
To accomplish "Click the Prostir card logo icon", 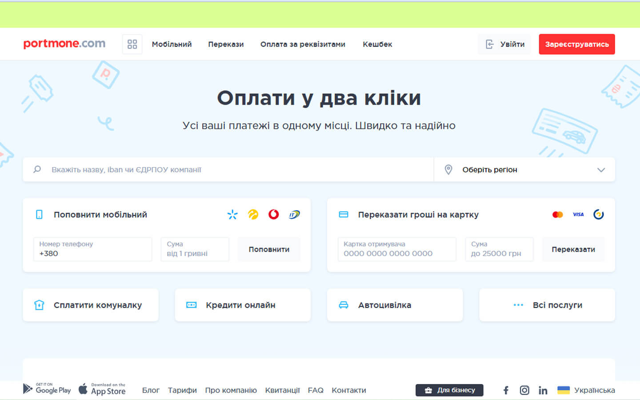I will point(599,215).
